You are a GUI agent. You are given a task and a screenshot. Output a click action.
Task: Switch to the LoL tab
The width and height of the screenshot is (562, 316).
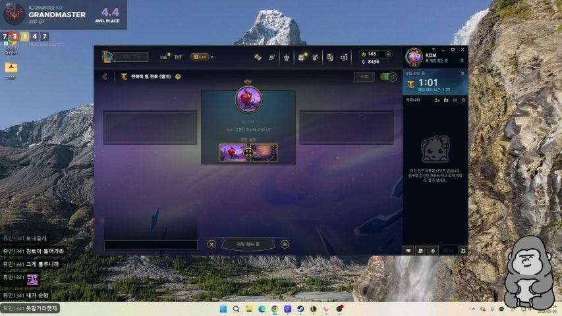point(164,57)
